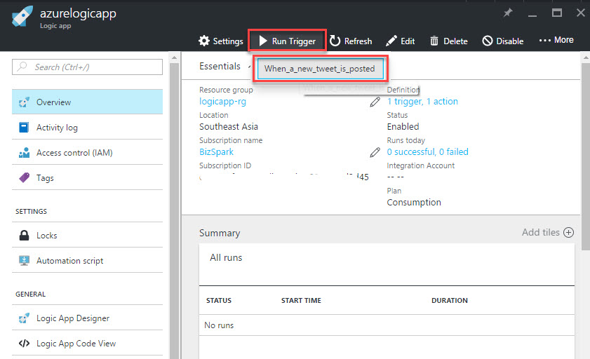Click the Consumption plan value
Image resolution: width=590 pixels, height=359 pixels.
(414, 202)
